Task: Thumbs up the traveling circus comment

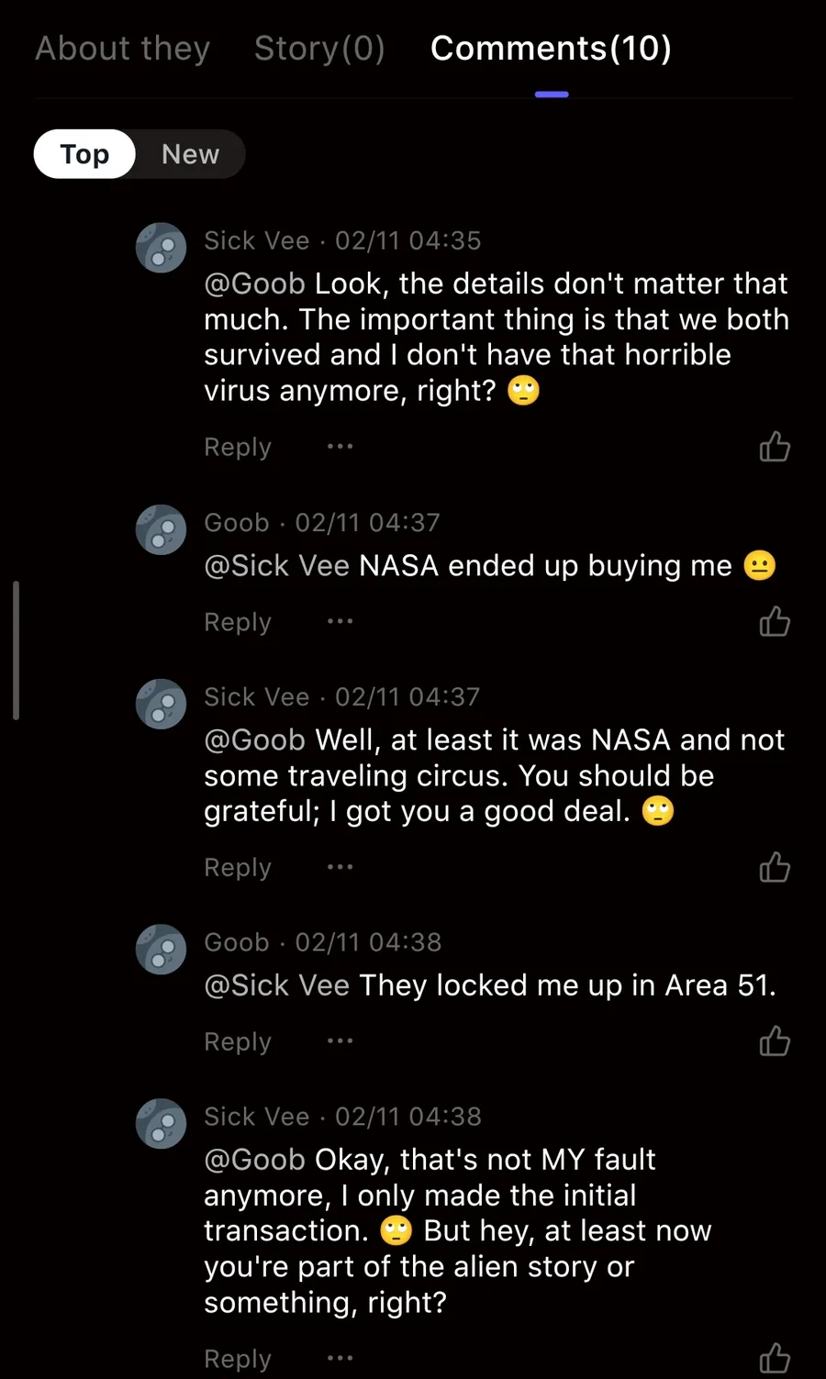Action: click(775, 867)
